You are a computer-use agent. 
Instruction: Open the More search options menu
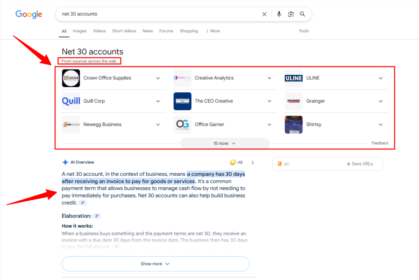point(213,31)
